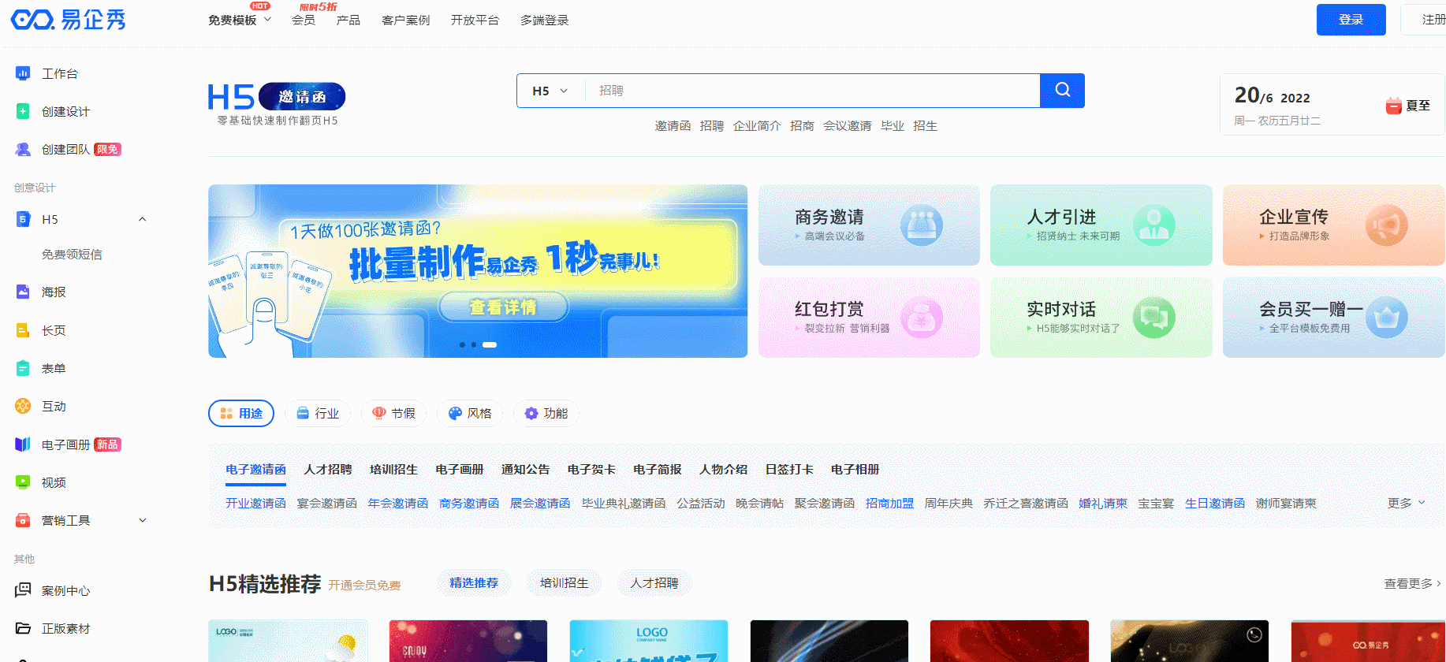Click the active carousel indicator on banner
The image size is (1446, 662).
490,344
